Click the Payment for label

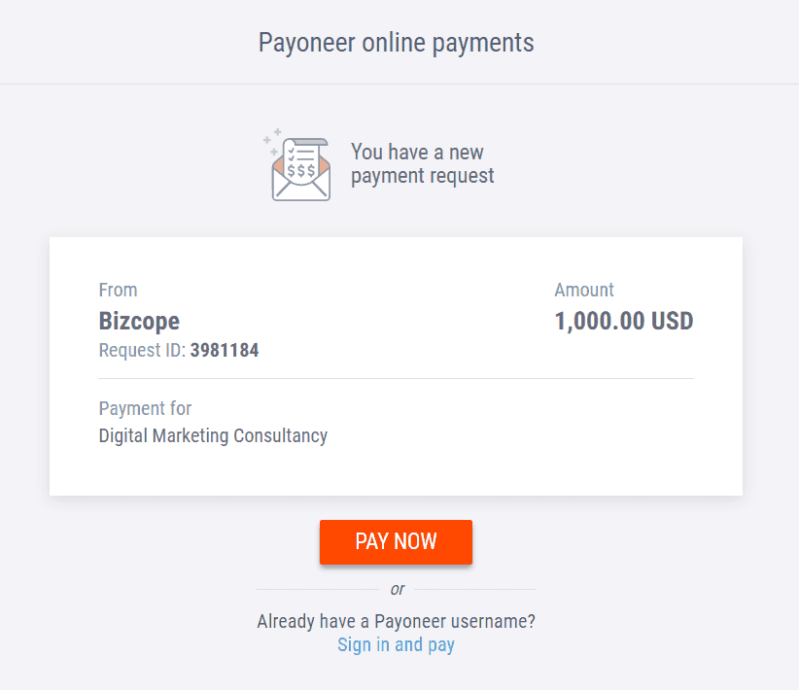click(x=145, y=408)
